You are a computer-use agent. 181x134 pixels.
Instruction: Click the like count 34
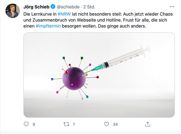pyautogui.click(x=115, y=124)
